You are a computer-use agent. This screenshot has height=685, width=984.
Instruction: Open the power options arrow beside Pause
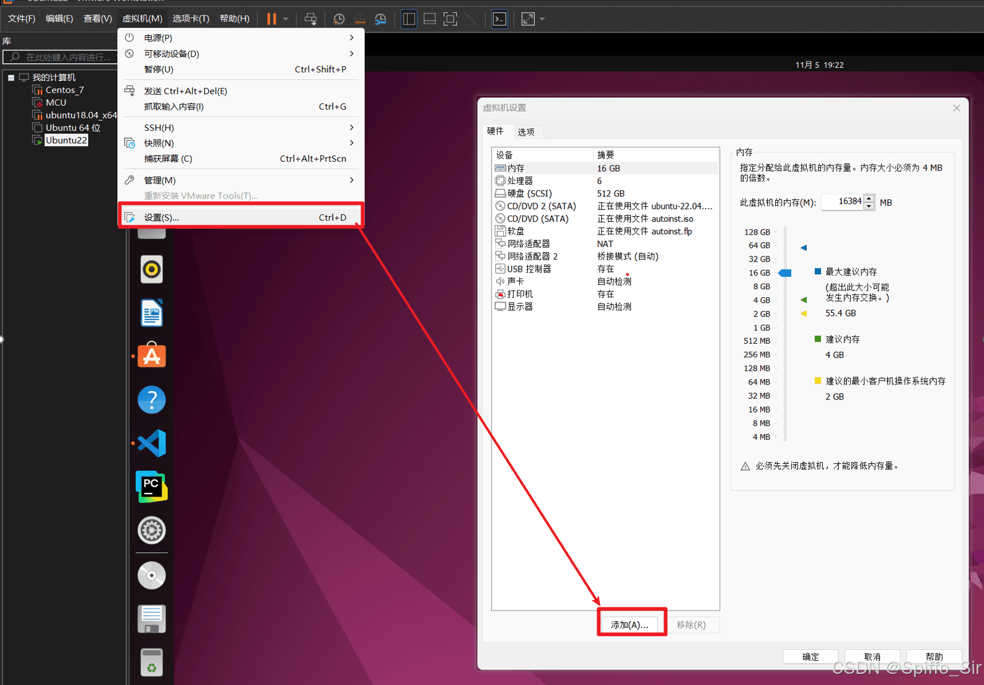pos(286,19)
